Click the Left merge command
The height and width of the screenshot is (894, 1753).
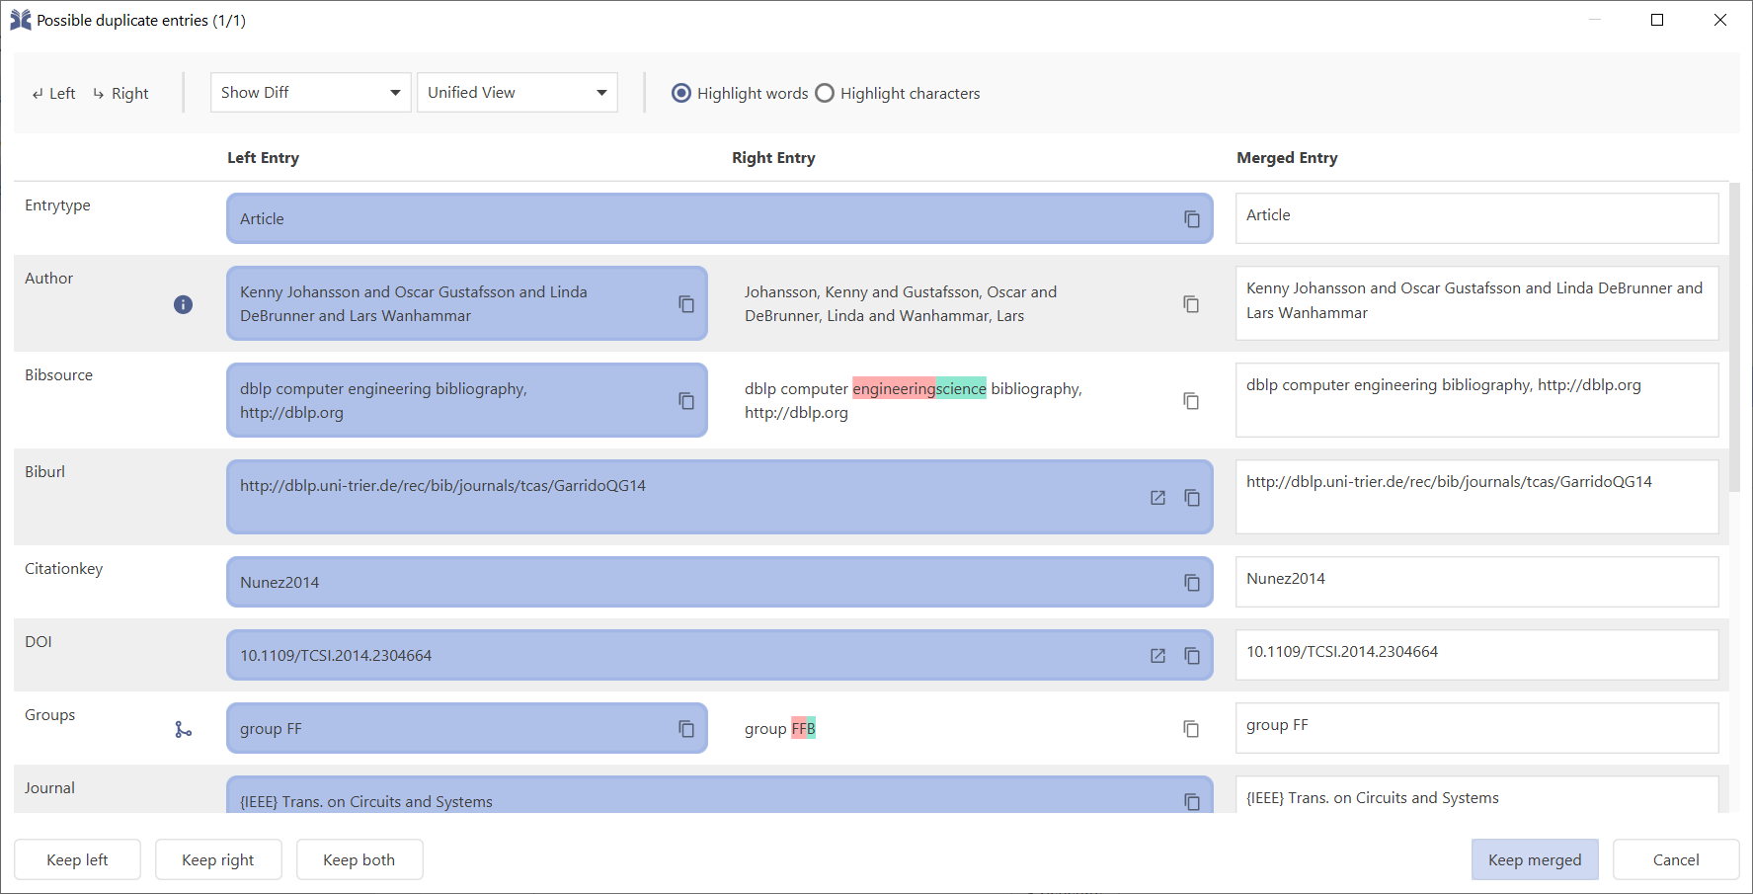pyautogui.click(x=53, y=93)
